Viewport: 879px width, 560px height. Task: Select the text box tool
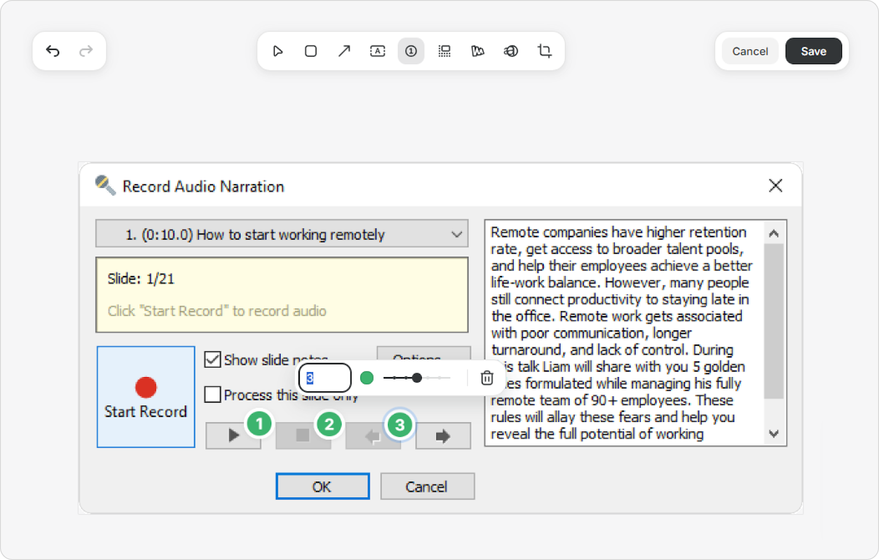pyautogui.click(x=377, y=51)
